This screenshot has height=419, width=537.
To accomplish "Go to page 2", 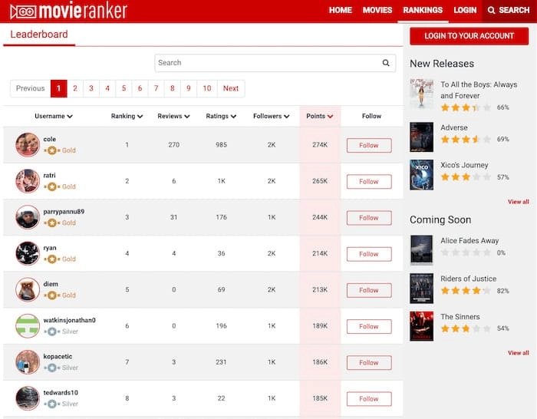I will pos(75,88).
